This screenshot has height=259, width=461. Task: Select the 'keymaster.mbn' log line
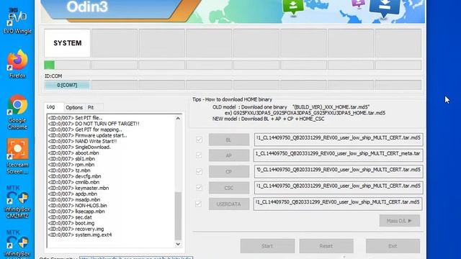coord(79,188)
